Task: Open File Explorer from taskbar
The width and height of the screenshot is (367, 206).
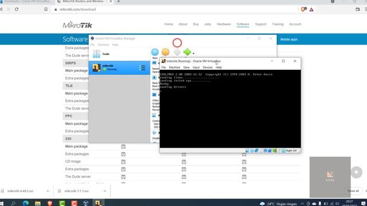Action: coord(38,203)
